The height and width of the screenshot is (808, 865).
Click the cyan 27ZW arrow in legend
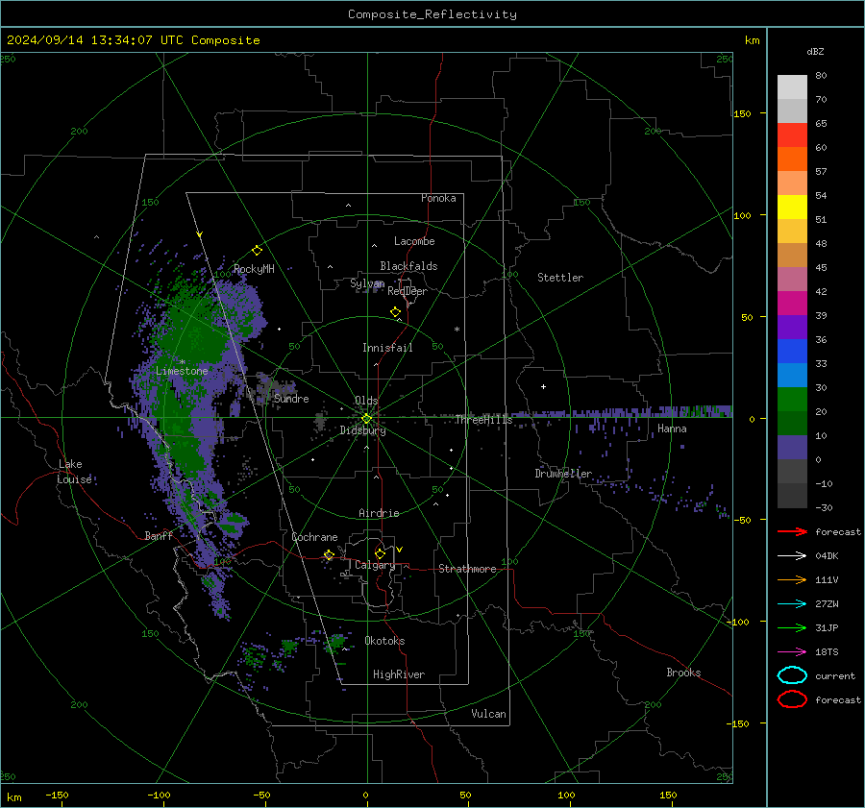pyautogui.click(x=792, y=604)
